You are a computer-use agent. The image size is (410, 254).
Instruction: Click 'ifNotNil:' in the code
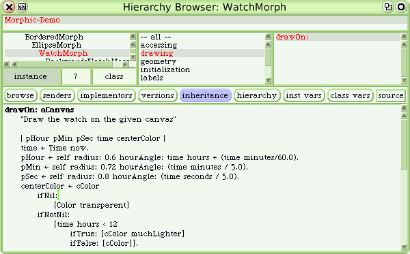tap(53, 215)
